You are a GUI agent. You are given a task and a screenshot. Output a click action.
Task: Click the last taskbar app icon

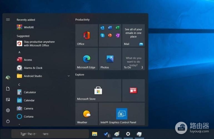point(139,134)
